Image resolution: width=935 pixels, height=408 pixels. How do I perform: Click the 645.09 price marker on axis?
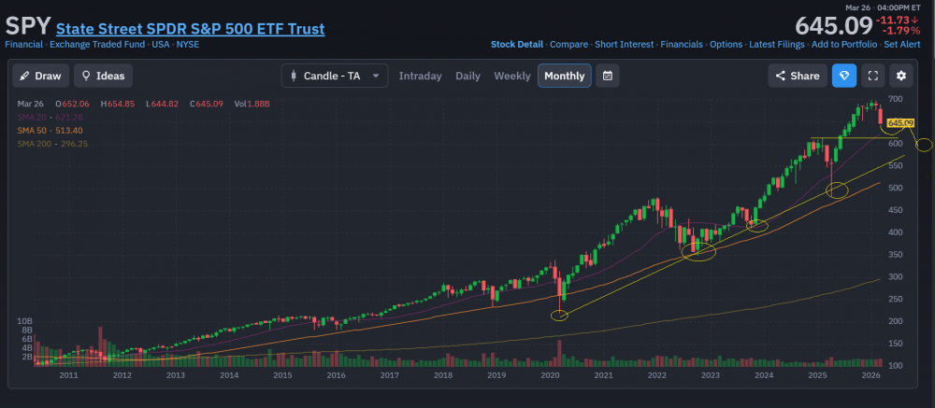[899, 122]
